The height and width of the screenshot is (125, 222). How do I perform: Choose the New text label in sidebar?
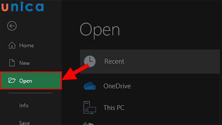(x=24, y=63)
